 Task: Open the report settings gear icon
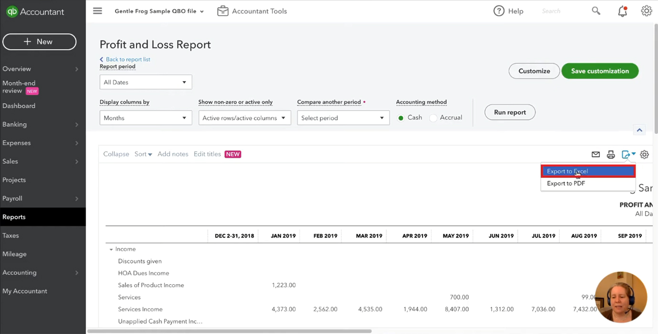coord(645,155)
